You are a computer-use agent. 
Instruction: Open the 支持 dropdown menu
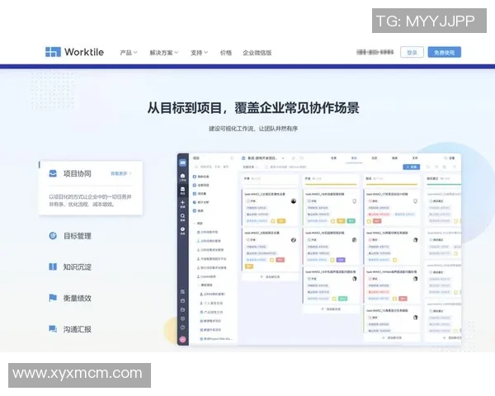[x=199, y=53]
